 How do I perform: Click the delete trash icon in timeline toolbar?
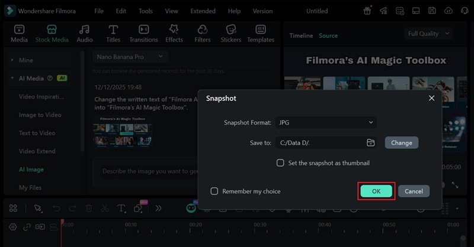(88, 208)
